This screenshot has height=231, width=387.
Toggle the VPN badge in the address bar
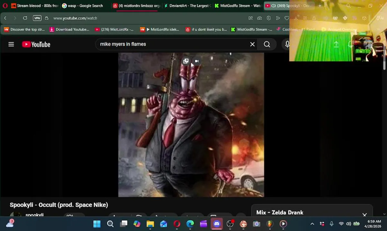tap(37, 18)
